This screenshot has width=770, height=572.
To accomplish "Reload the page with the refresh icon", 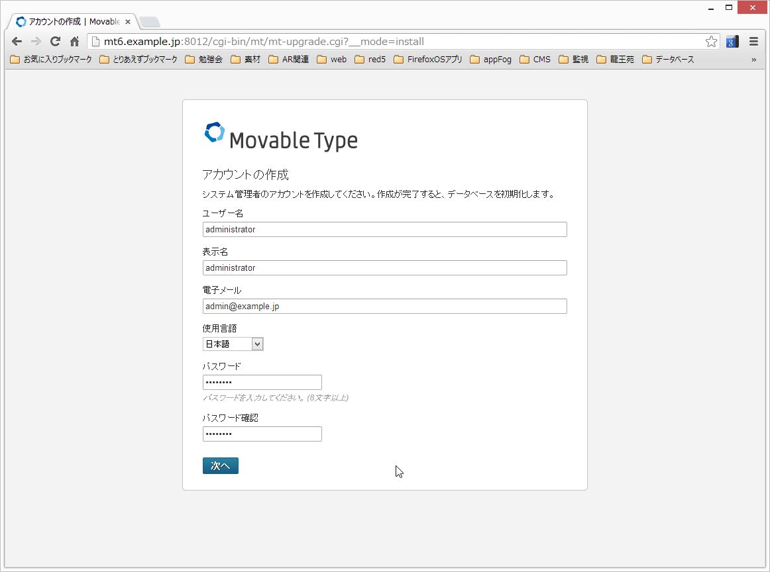I will (55, 41).
